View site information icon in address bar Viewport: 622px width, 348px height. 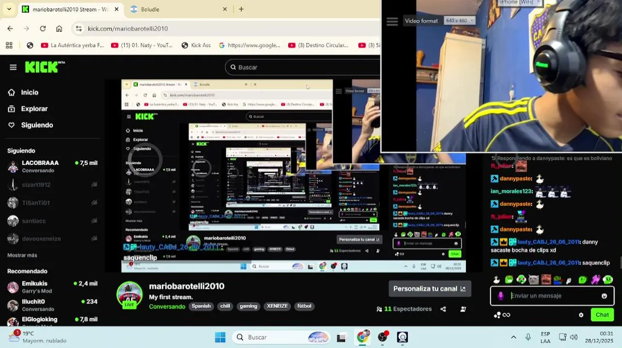79,29
